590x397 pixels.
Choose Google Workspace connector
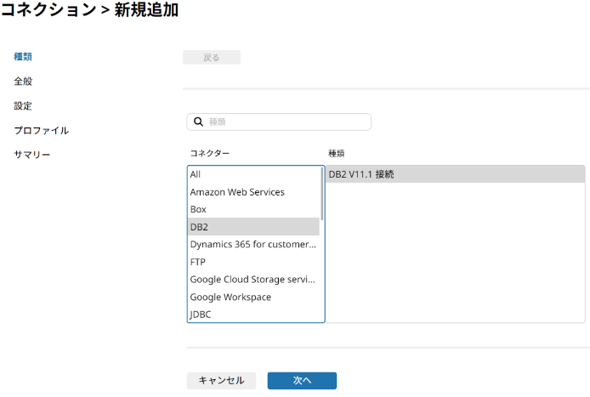click(253, 297)
